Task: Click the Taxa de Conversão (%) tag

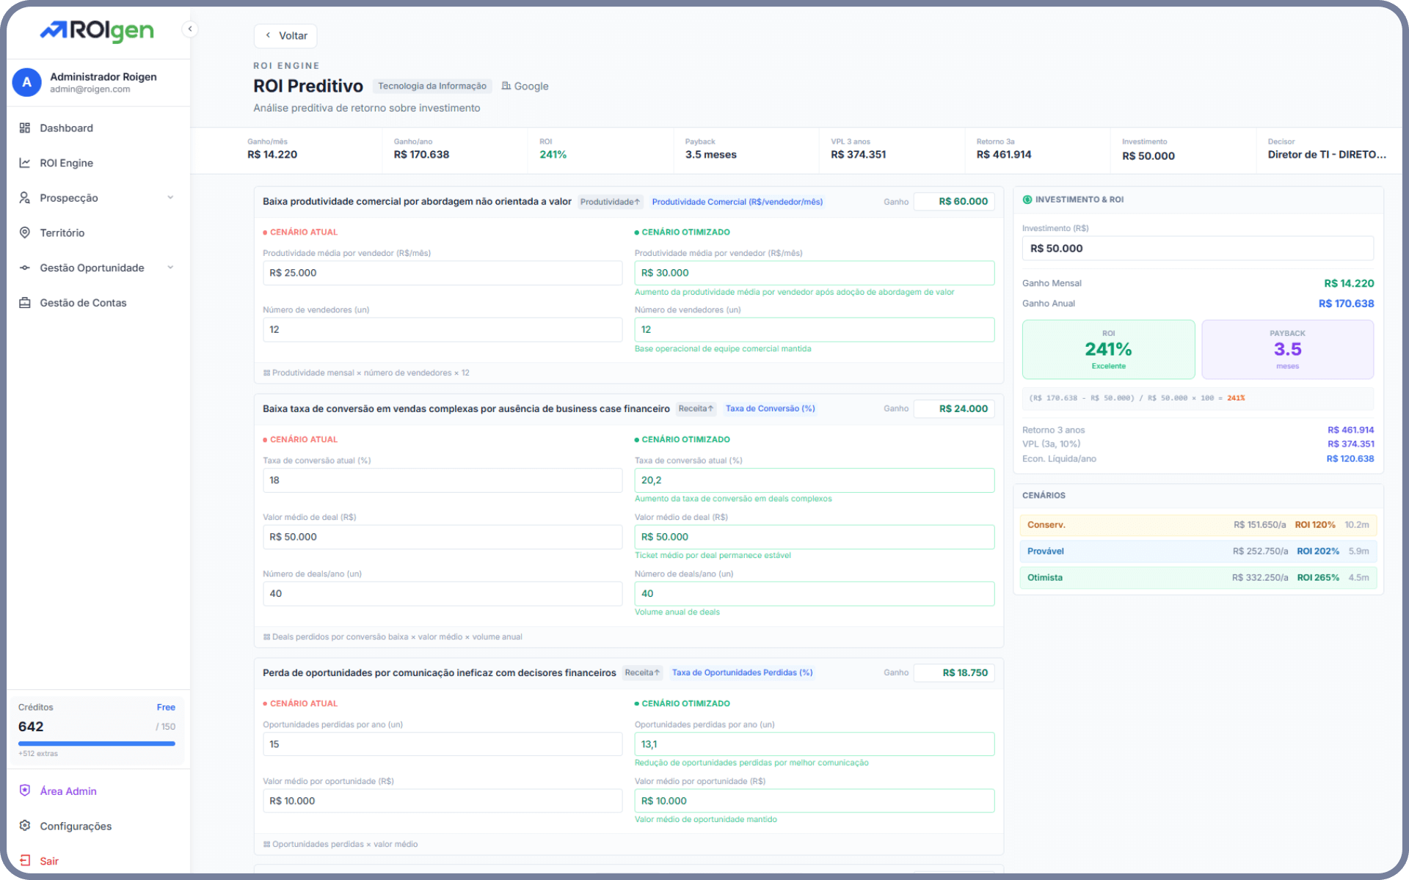Action: pos(770,408)
